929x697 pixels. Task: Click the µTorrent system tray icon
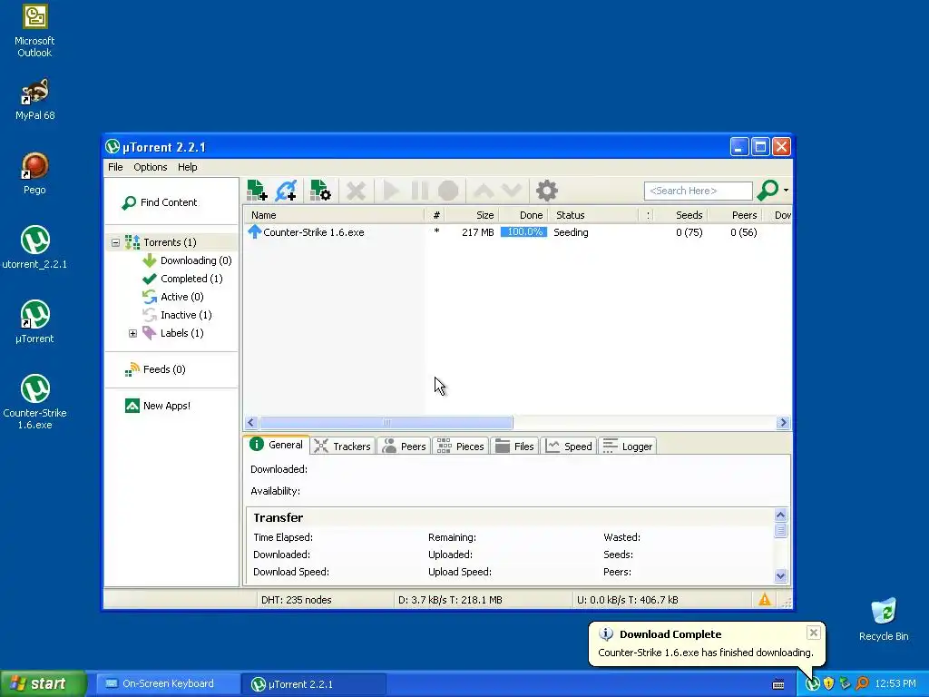pyautogui.click(x=812, y=684)
